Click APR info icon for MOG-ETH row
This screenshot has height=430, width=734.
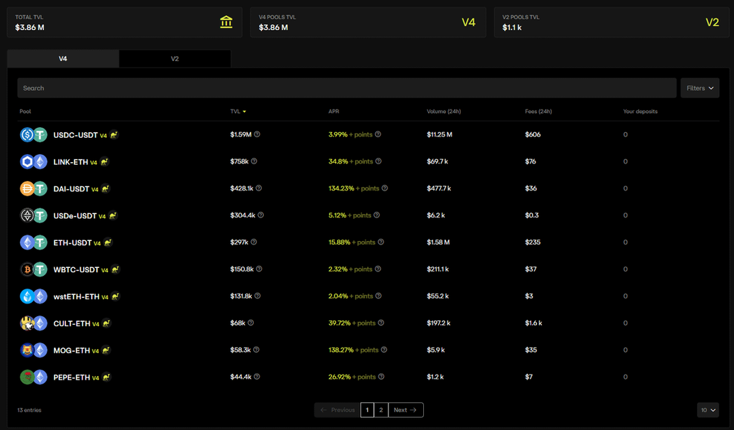click(385, 350)
